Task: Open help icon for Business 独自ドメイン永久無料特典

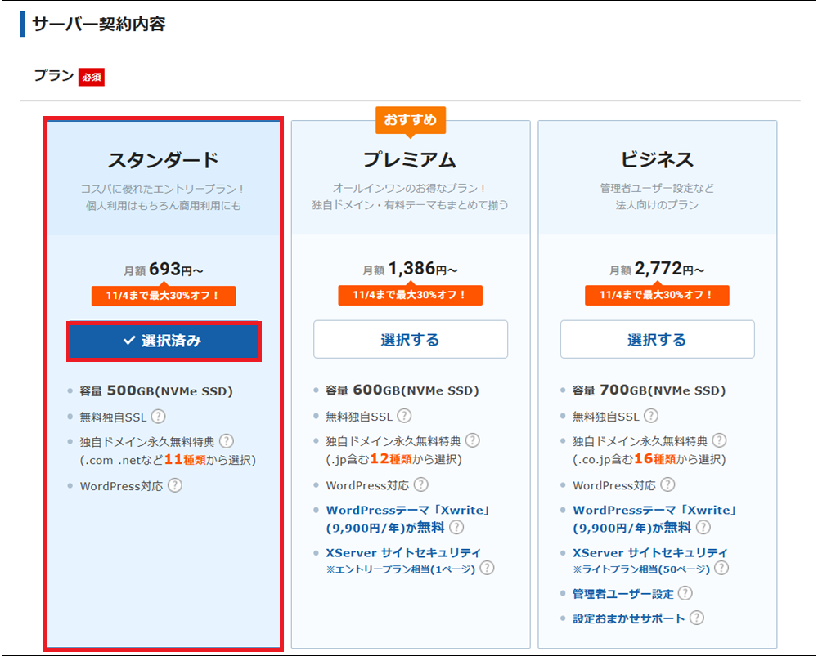Action: (719, 441)
